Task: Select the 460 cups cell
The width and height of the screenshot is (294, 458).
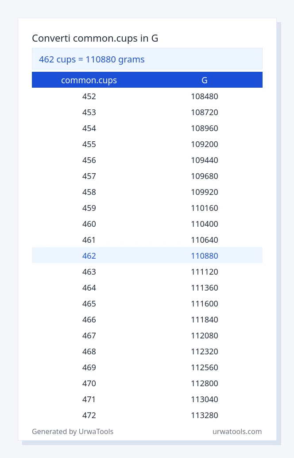Action: [x=89, y=224]
